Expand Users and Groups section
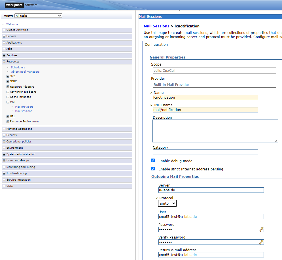This screenshot has height=260, width=282. tap(4, 161)
